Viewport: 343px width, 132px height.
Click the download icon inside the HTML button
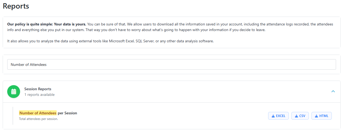tap(317, 116)
